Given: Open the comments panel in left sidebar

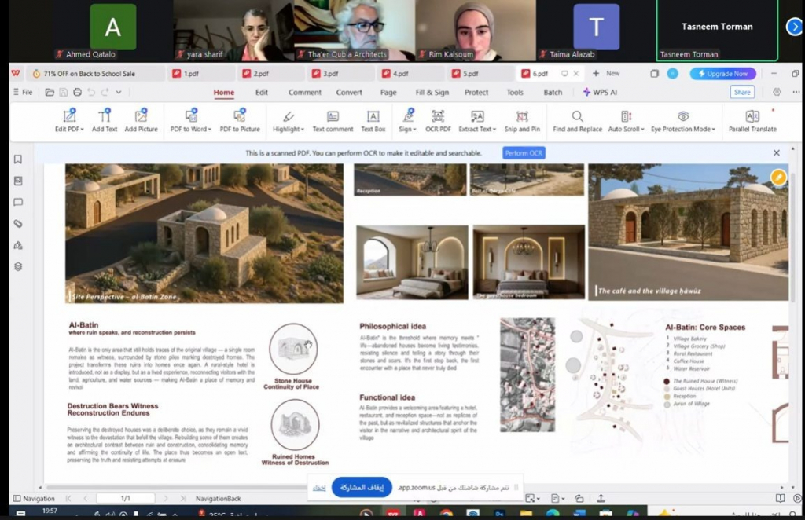Looking at the screenshot, I should pos(18,203).
